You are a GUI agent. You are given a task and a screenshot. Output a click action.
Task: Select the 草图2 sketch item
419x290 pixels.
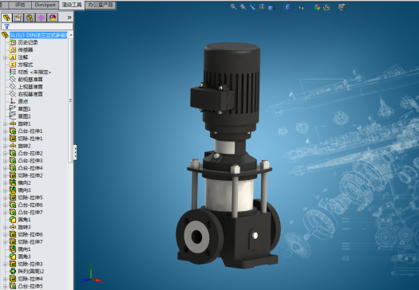24,116
